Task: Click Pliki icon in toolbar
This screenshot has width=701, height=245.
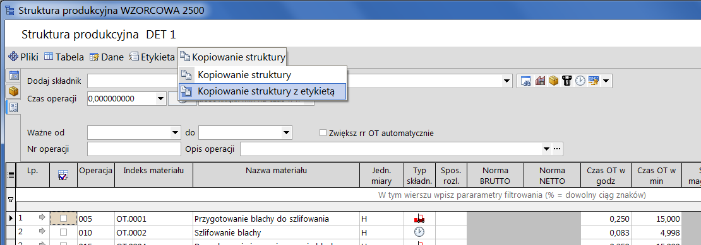Action: (x=13, y=57)
